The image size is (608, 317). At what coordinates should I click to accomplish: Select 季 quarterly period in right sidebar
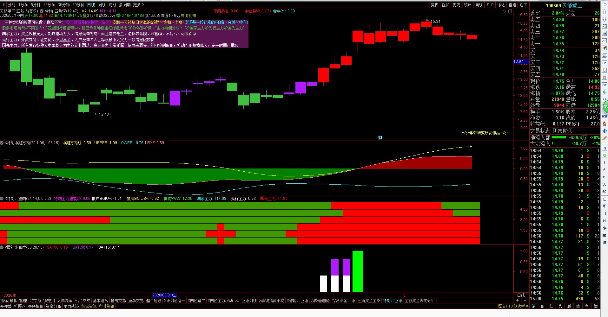coord(605,235)
